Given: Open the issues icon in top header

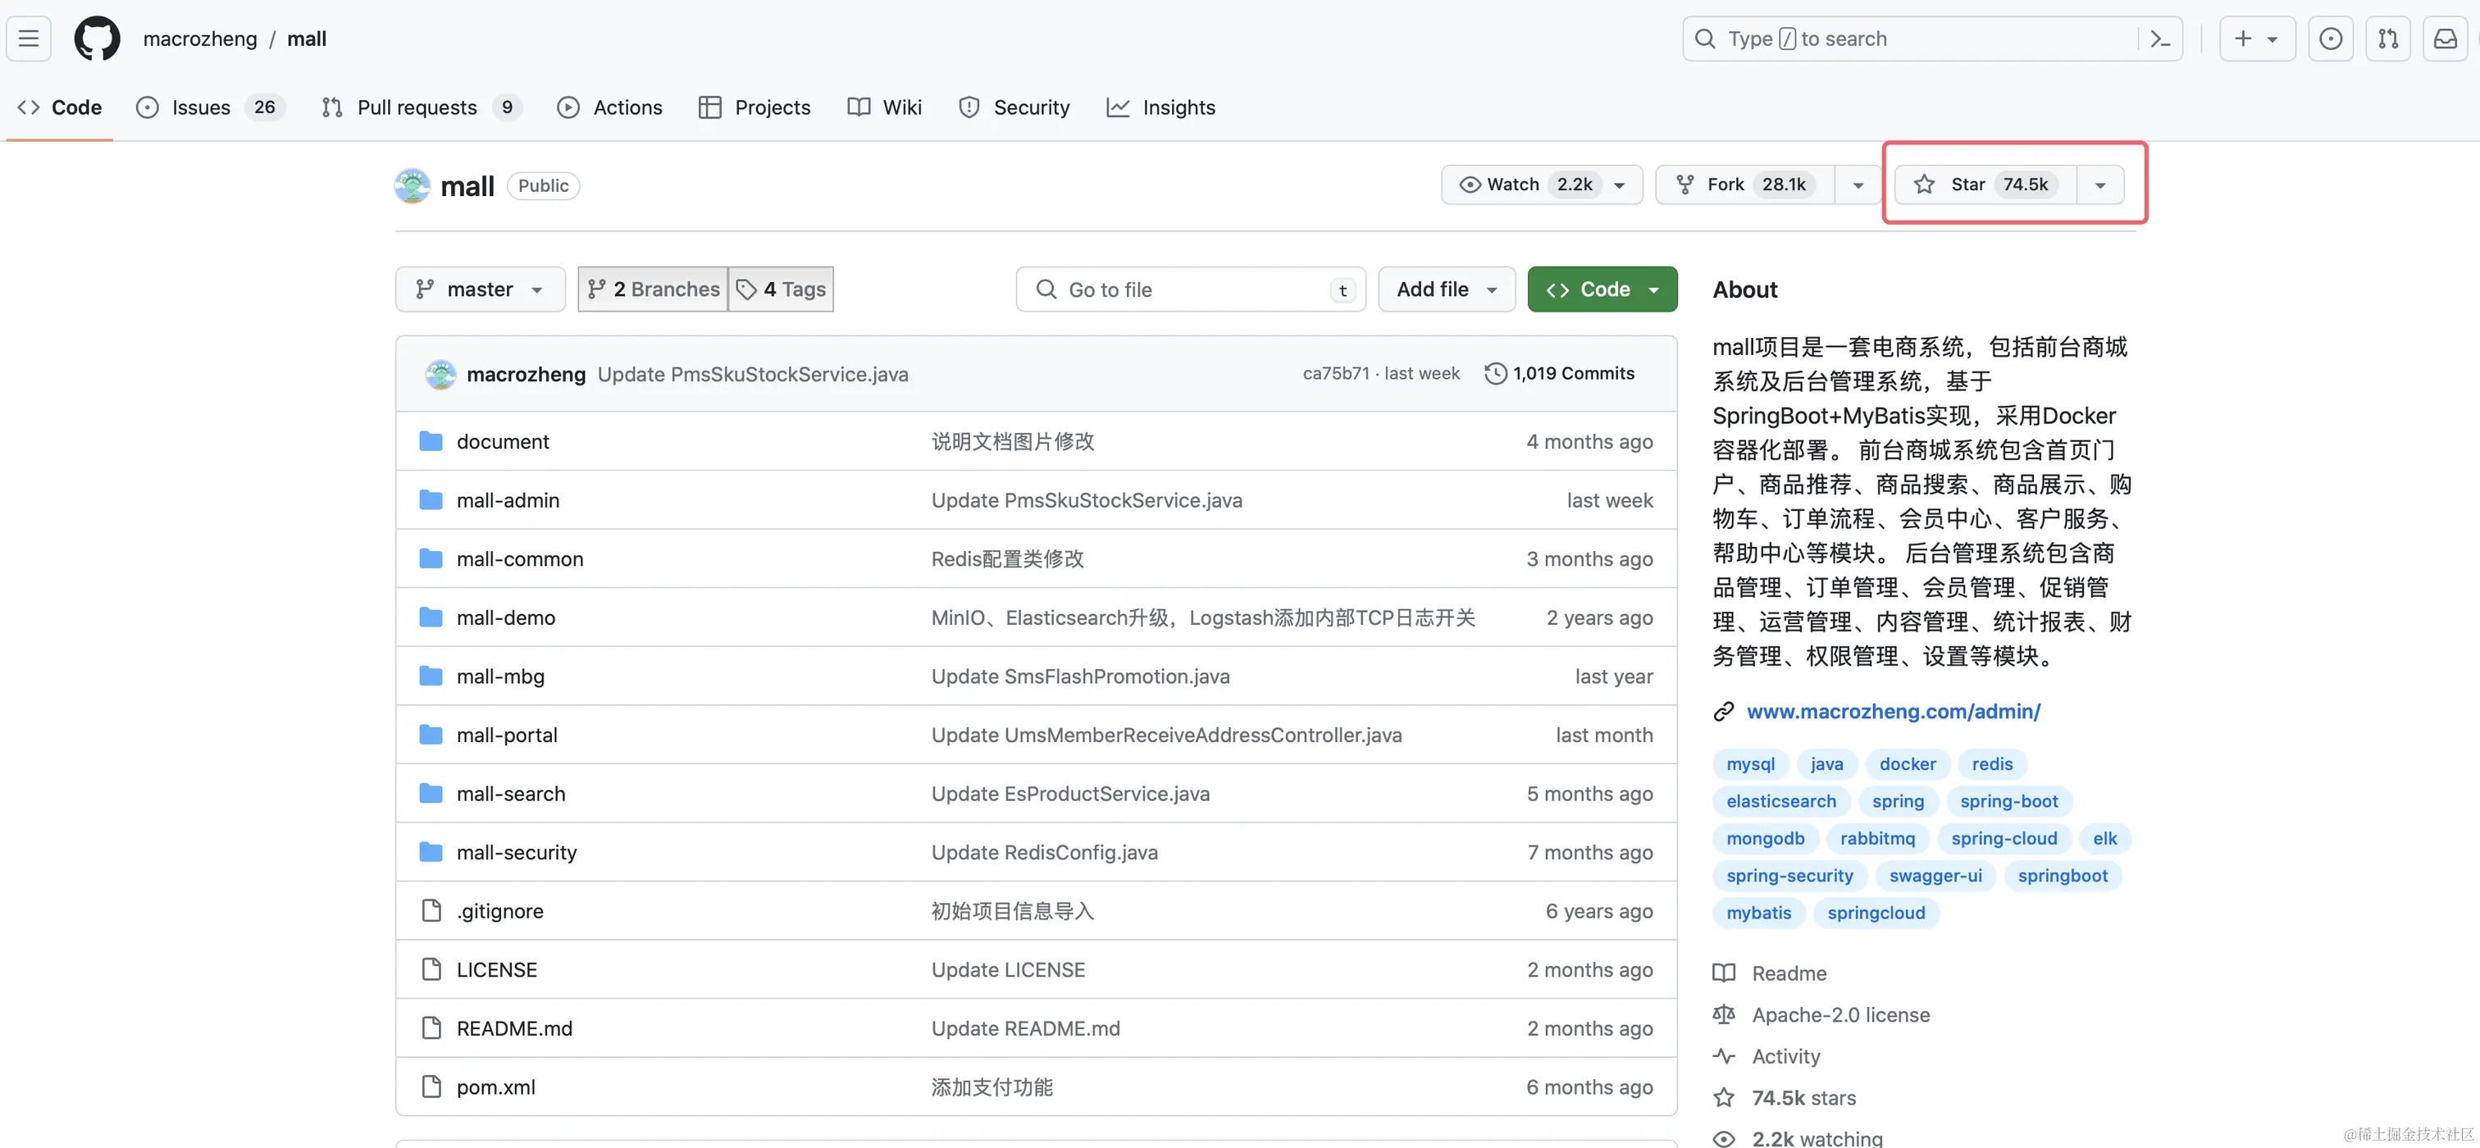Looking at the screenshot, I should pos(2330,39).
